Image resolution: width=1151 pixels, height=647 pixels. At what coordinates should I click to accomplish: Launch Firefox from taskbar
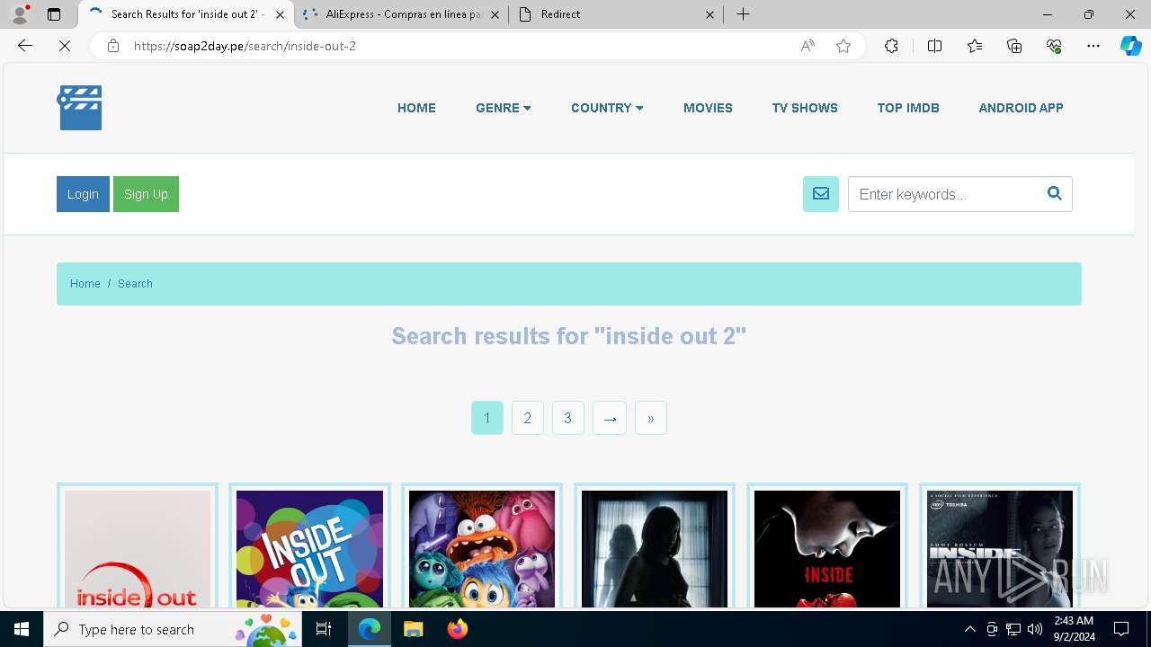pos(457,629)
